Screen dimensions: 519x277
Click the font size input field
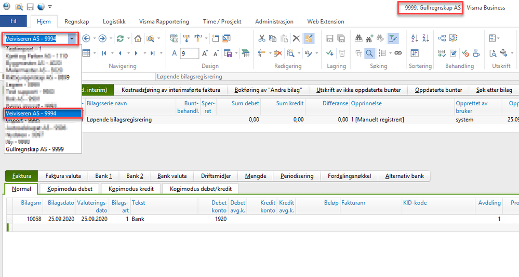click(x=189, y=53)
